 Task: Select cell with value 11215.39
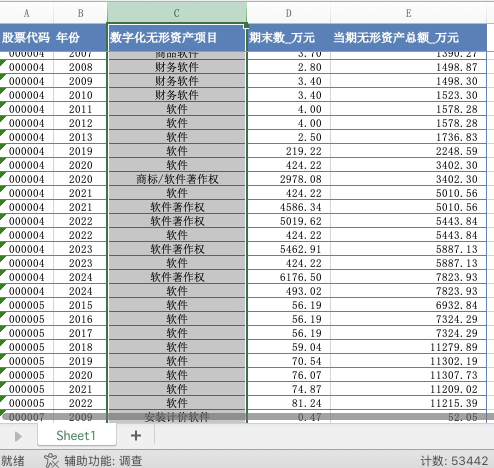[408, 403]
